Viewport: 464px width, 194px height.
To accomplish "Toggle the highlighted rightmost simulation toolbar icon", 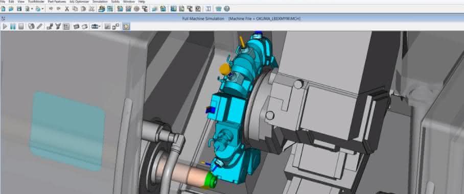I will tap(126, 27).
